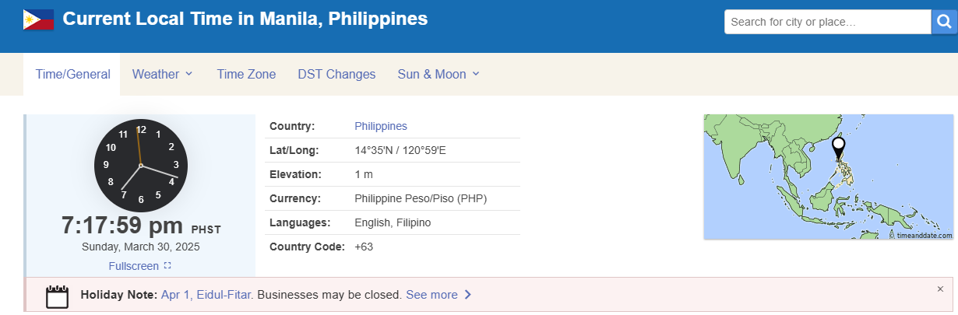Open the Time/General tab

point(72,75)
